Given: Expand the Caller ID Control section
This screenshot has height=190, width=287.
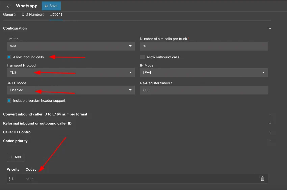Looking at the screenshot, I should click(270, 132).
